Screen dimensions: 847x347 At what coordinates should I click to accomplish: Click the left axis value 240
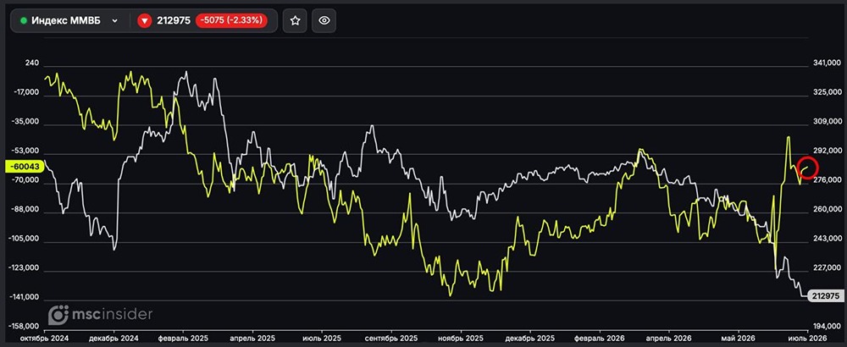pyautogui.click(x=32, y=63)
